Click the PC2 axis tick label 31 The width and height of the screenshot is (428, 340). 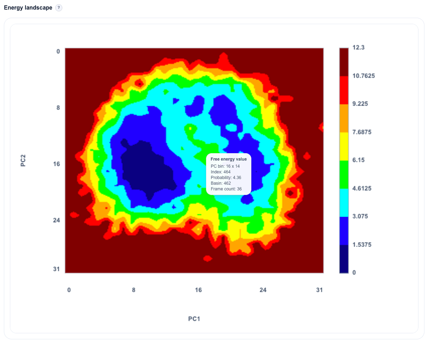point(57,269)
